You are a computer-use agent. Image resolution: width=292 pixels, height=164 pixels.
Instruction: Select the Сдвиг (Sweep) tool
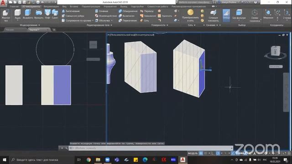(55, 14)
